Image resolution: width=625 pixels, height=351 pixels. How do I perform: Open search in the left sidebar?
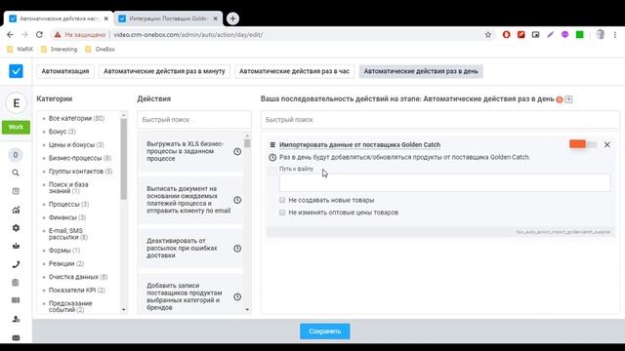click(16, 173)
